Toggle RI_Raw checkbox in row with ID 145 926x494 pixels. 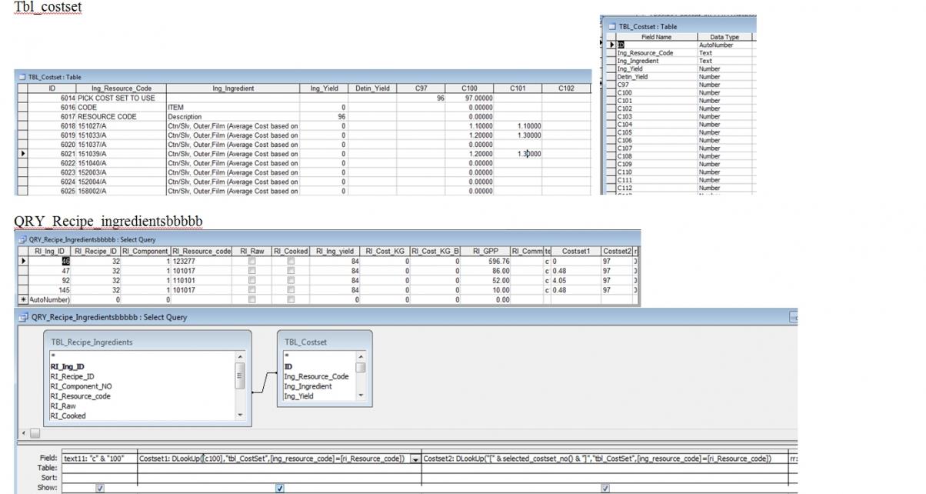251,290
